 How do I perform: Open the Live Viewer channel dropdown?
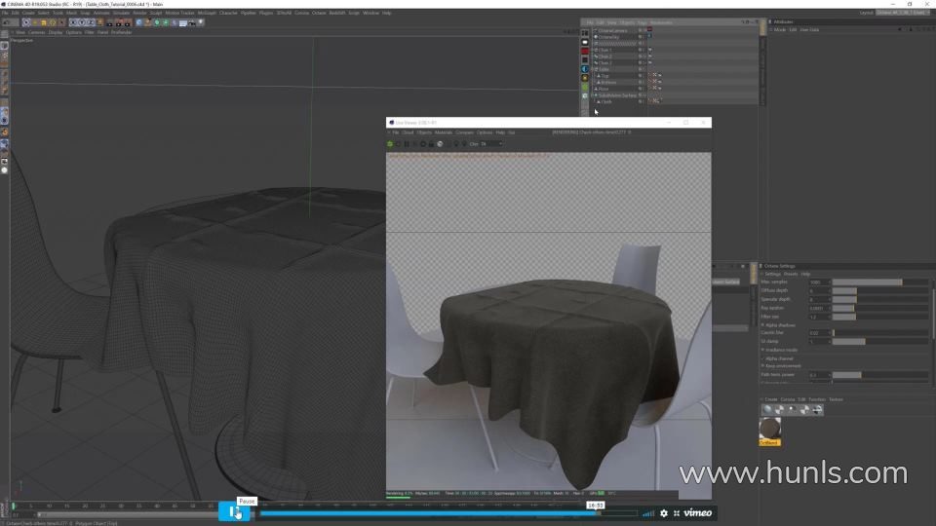[490, 144]
